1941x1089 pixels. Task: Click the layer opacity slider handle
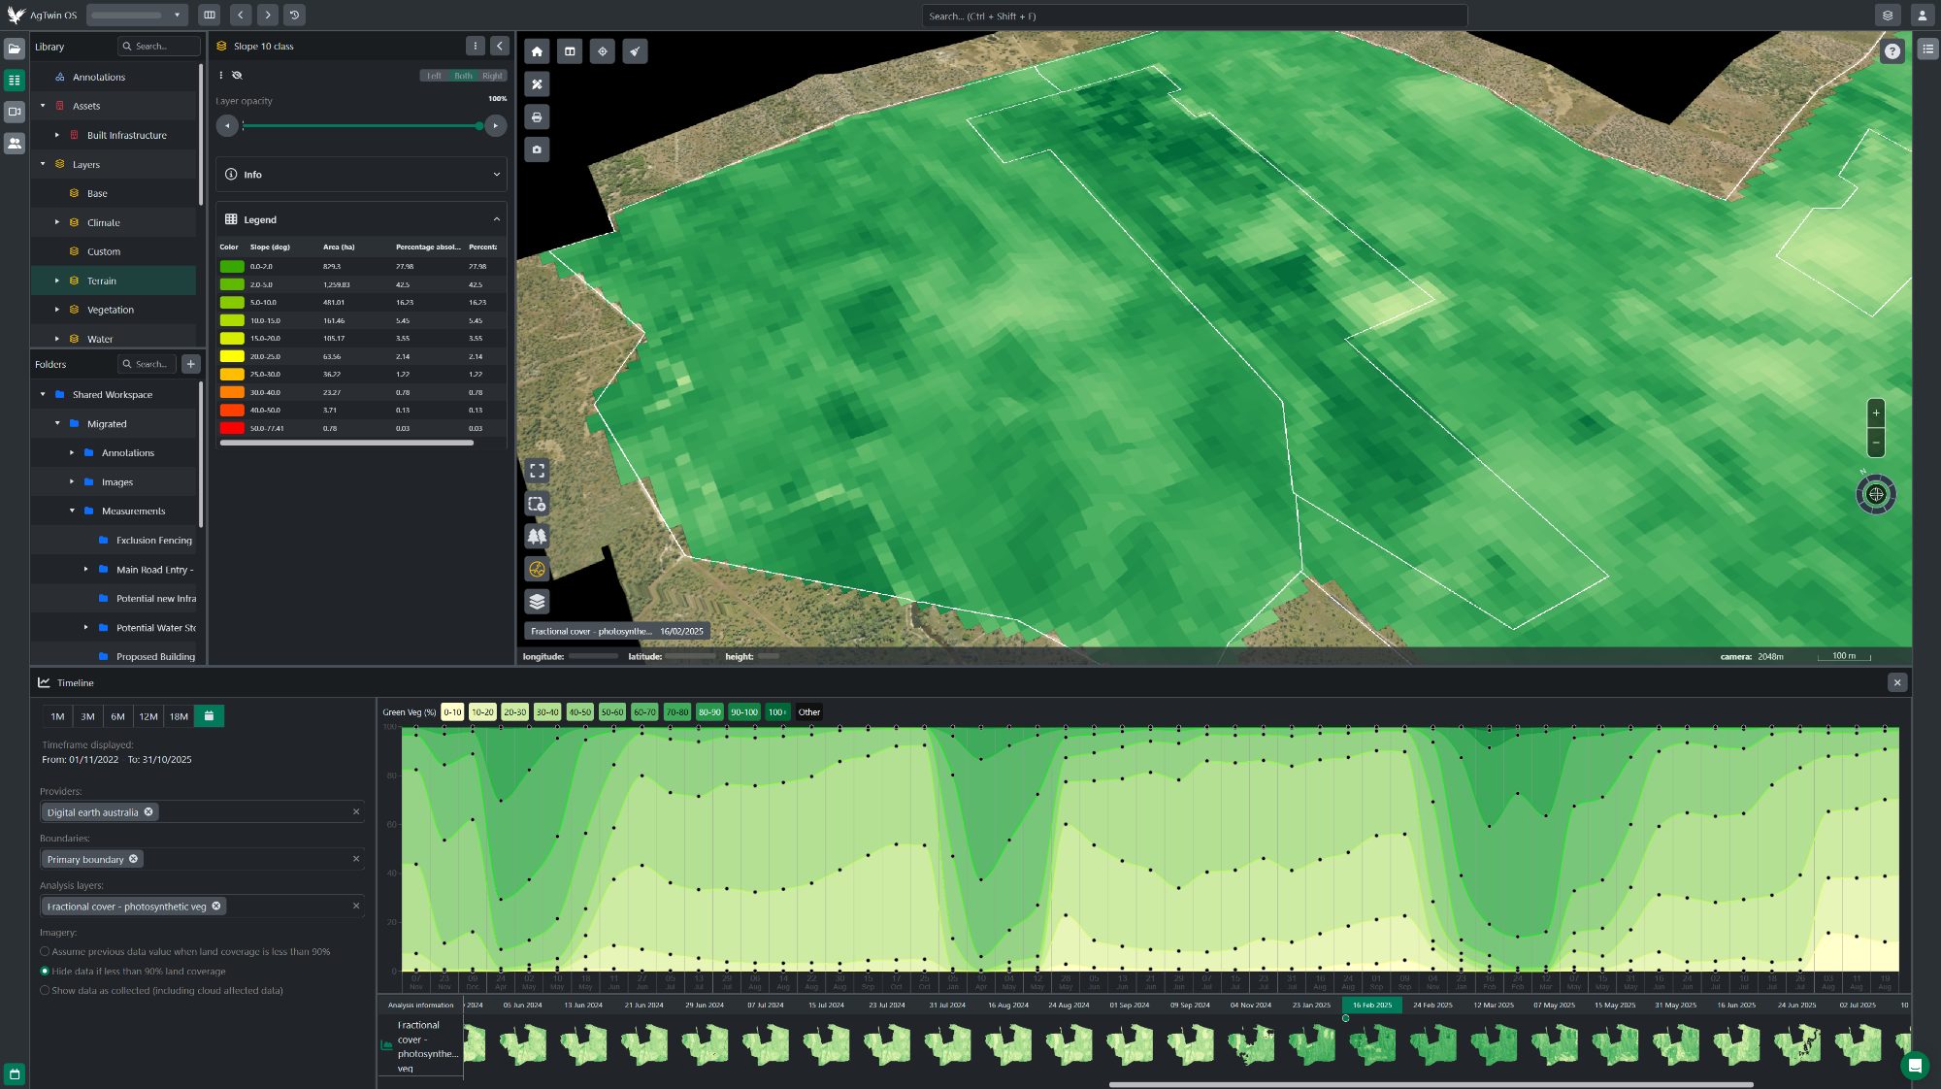pos(479,126)
